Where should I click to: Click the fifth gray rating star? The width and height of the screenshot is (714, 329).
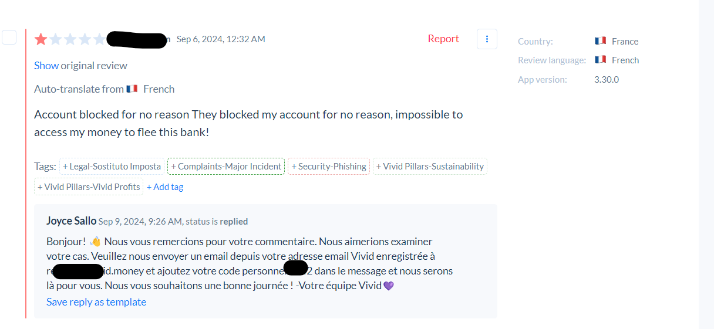point(100,39)
